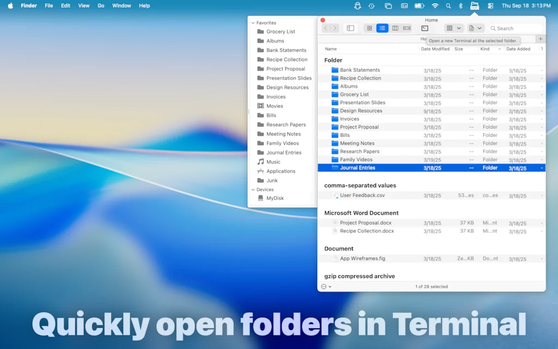Open the File menu
The width and height of the screenshot is (558, 349).
tap(49, 6)
